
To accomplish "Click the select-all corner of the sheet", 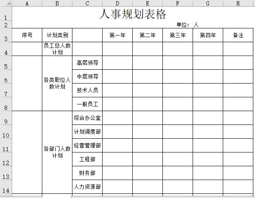I will (6, 4).
